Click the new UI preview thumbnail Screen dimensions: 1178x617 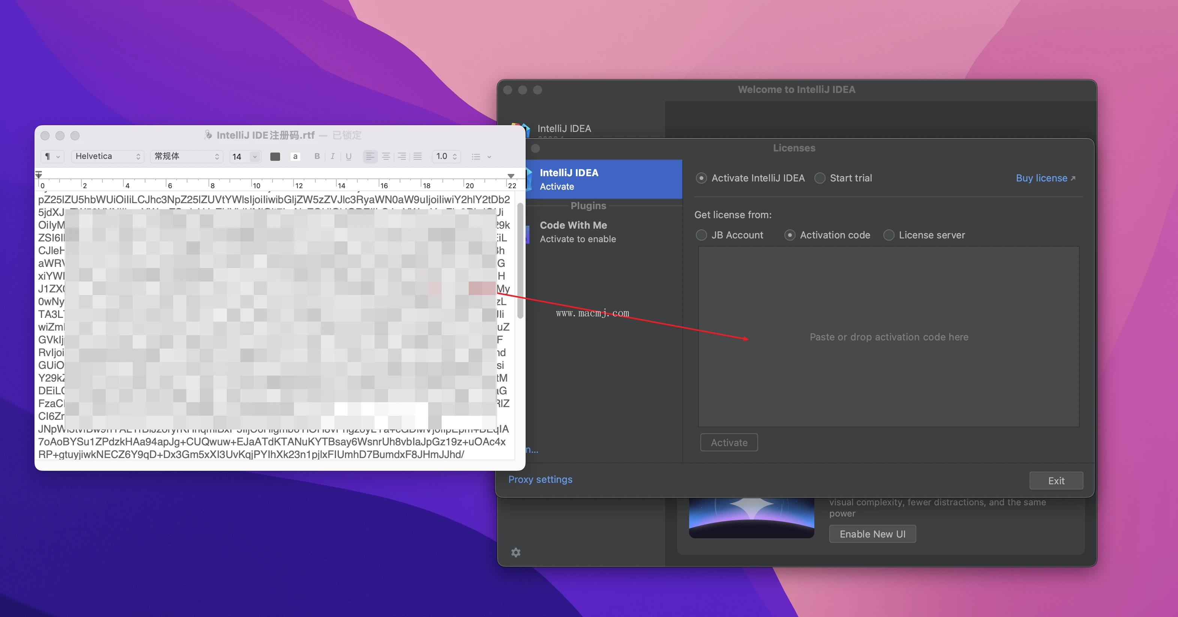tap(751, 518)
